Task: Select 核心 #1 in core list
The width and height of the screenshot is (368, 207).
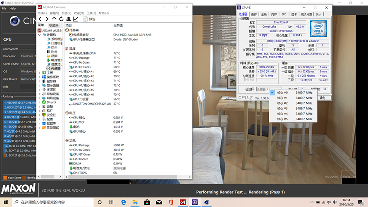Action: pos(293,98)
